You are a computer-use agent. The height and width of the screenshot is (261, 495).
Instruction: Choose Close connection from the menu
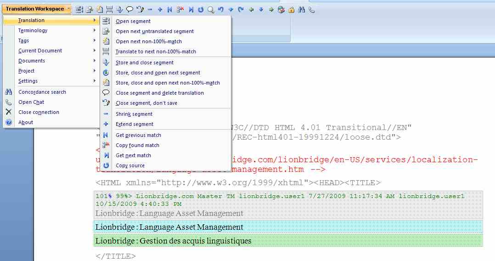[51, 112]
